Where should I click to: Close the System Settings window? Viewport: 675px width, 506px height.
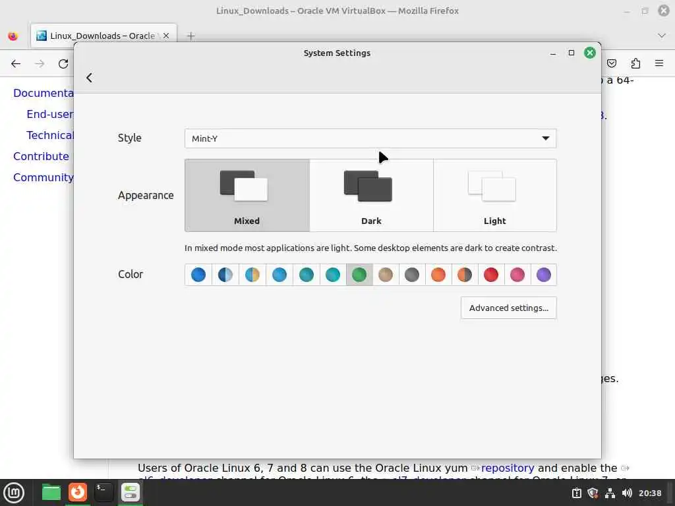tap(590, 53)
